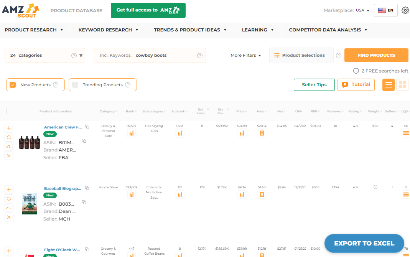Sort by Subcategory column

[154, 111]
